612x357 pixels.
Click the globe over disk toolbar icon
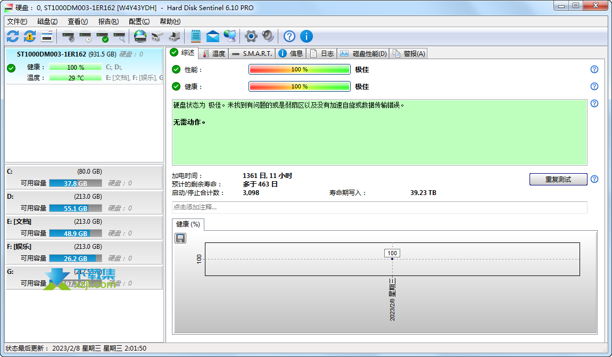tap(140, 36)
